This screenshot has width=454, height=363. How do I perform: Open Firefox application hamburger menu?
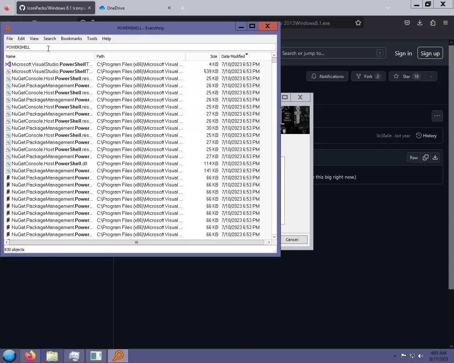pos(445,23)
